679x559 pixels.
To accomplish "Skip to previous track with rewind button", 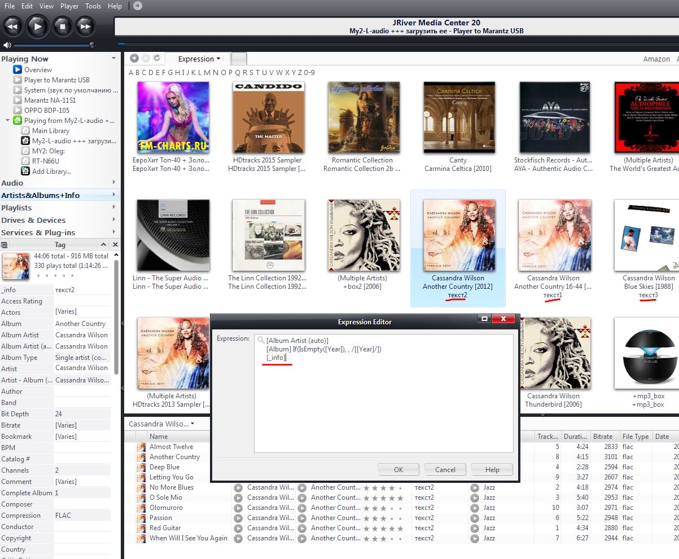I will (13, 26).
